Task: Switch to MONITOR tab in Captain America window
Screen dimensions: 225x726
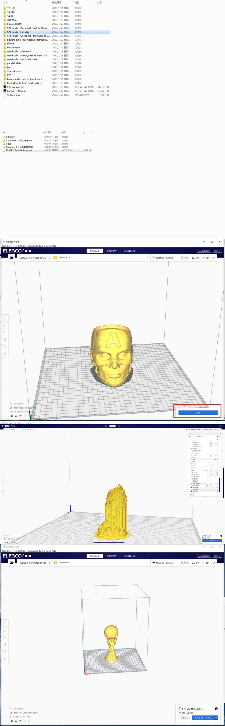Action: click(x=130, y=251)
